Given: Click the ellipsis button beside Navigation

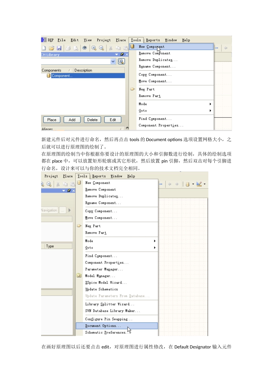Looking at the screenshot, I should tap(63, 210).
